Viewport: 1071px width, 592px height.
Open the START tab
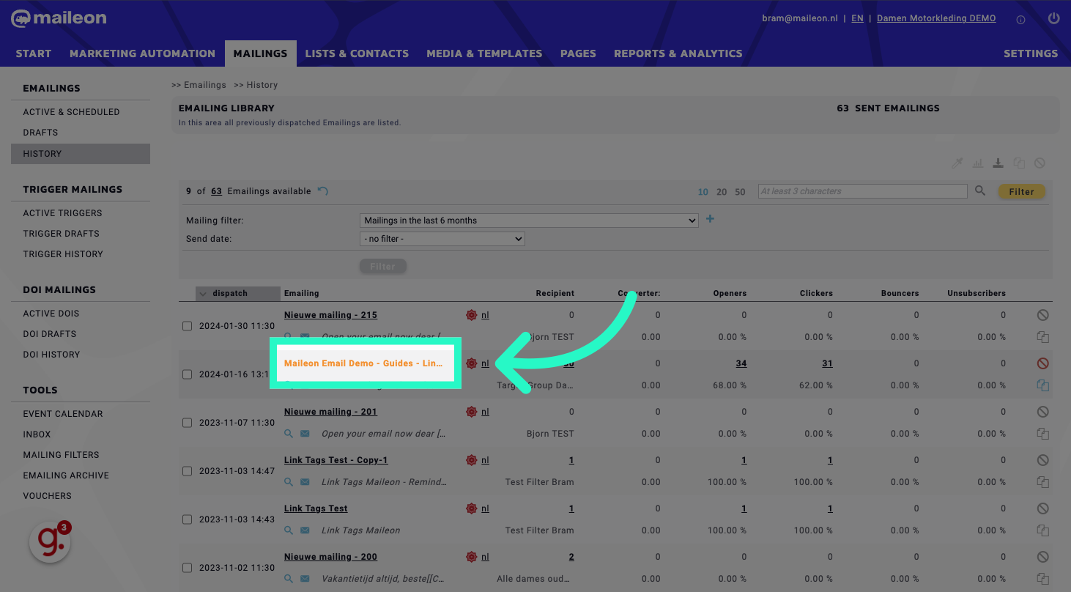click(34, 53)
